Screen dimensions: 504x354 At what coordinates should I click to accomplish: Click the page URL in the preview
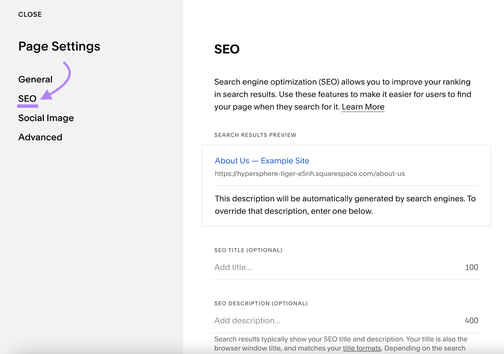click(x=310, y=173)
